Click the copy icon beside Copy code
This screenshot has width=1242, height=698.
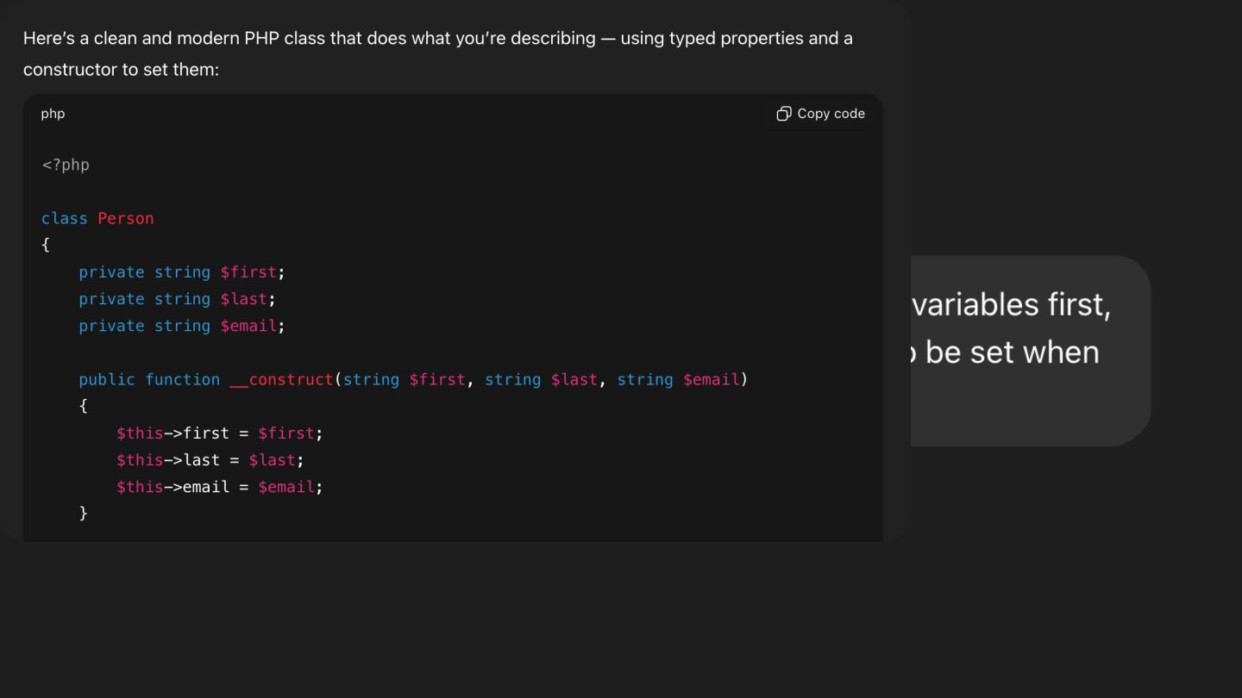783,114
